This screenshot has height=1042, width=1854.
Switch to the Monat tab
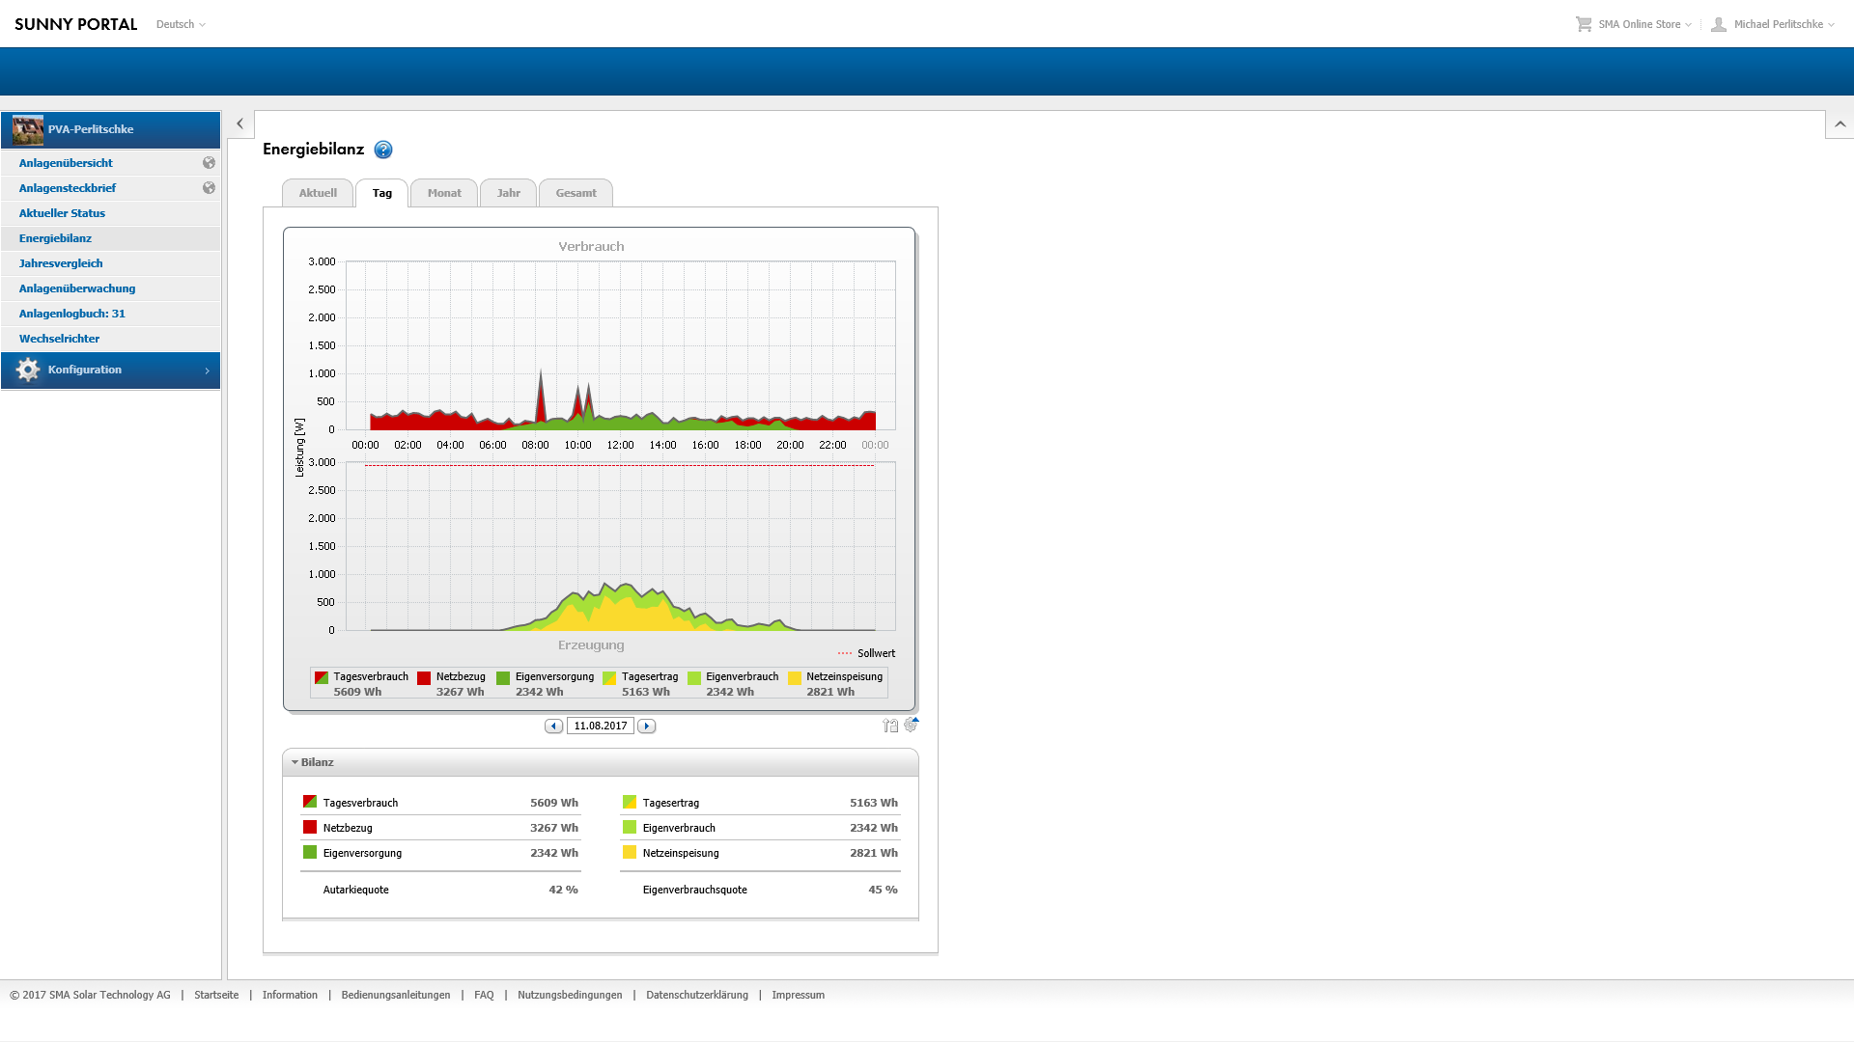[x=444, y=193]
